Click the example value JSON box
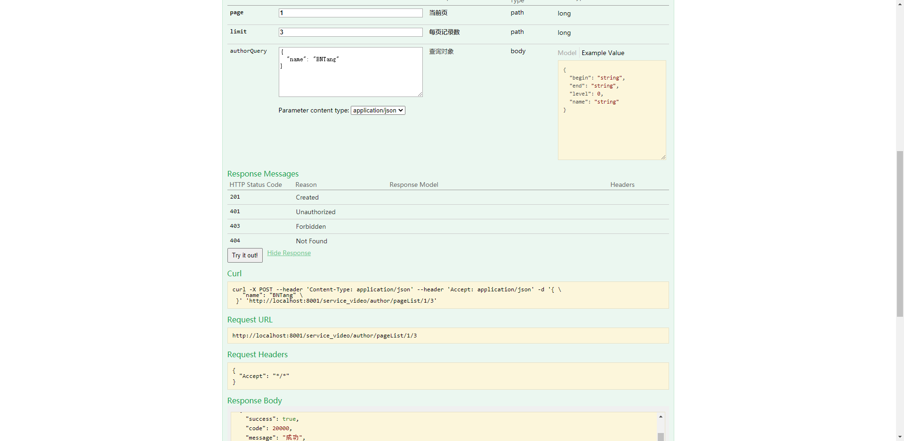This screenshot has height=441, width=904. click(612, 110)
